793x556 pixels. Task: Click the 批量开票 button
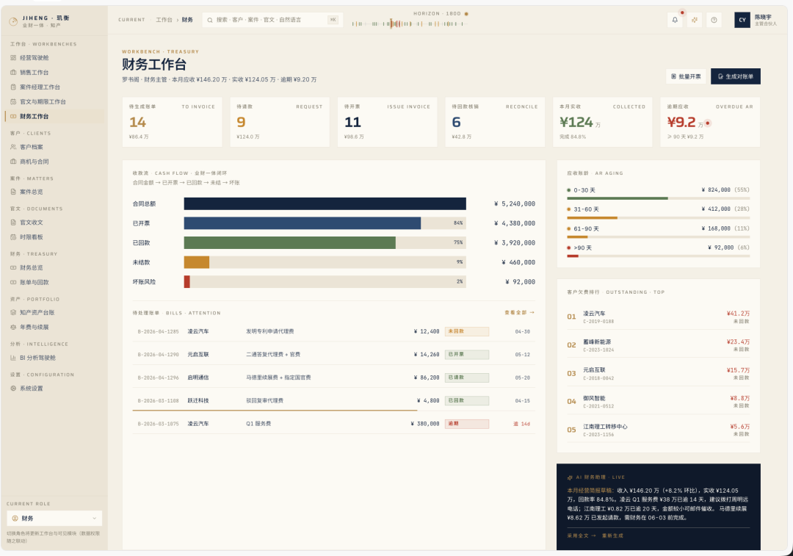(687, 76)
